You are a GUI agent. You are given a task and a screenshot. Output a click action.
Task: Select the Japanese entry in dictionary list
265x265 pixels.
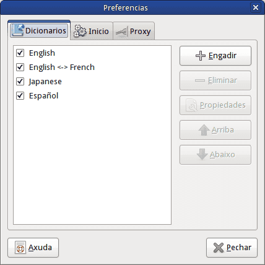click(45, 82)
